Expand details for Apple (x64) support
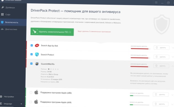Viewport: 174px width, 107px height. (172, 104)
